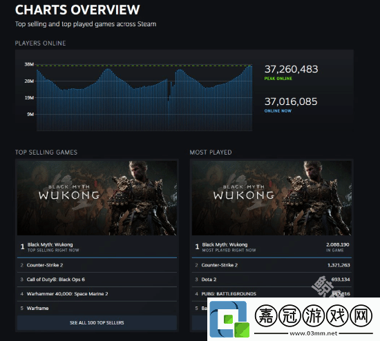The width and height of the screenshot is (380, 341).
Task: Open the Black Myth: Wukong most played banner
Action: [x=272, y=198]
